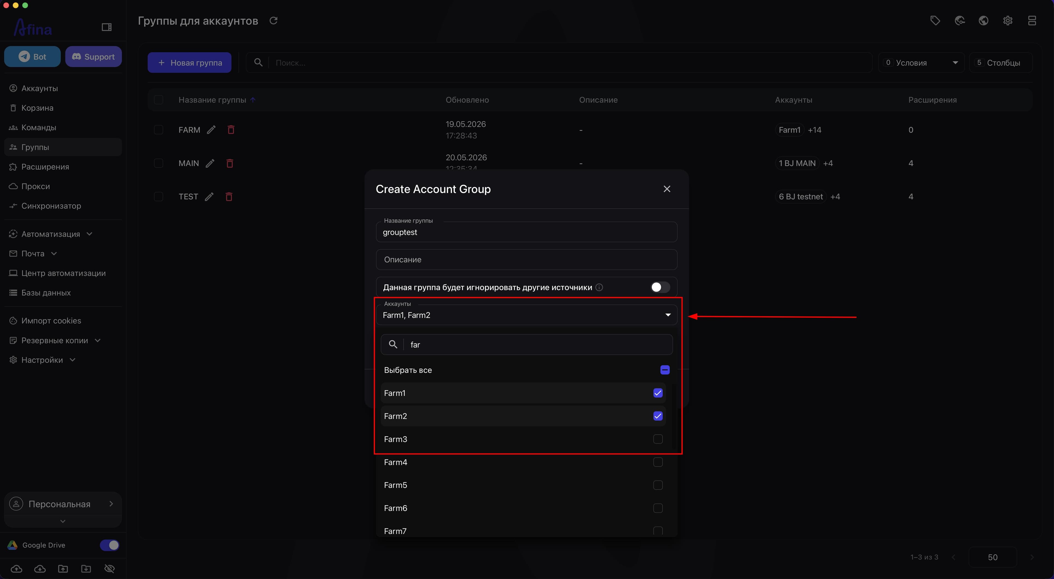
Task: Delete the TEST group
Action: 229,197
